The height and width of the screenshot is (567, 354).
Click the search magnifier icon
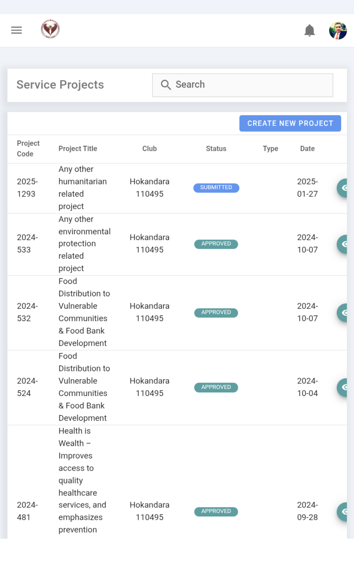coord(166,85)
